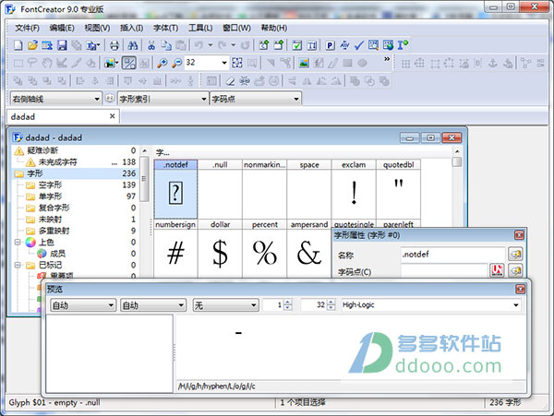Click the import image icon with dropdown
The image size is (554, 416).
[x=111, y=63]
